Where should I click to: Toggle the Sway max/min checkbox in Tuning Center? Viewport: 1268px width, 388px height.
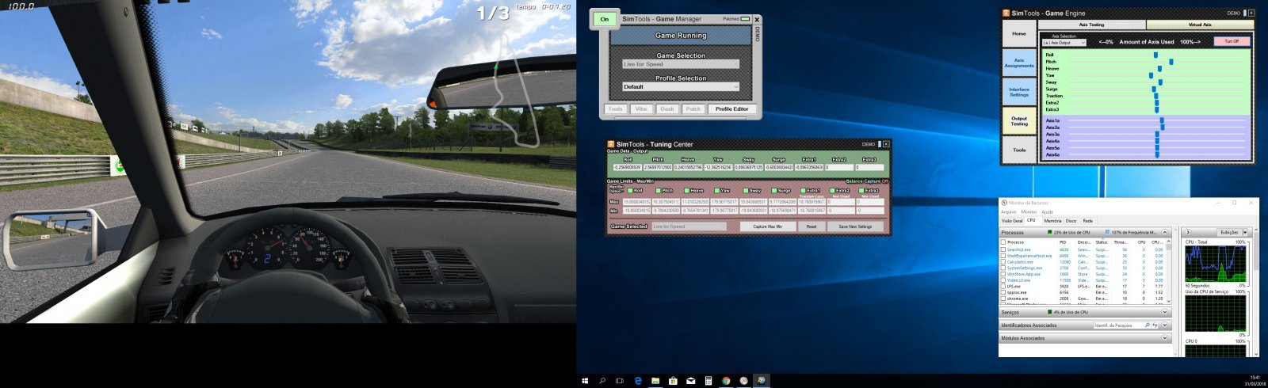747,191
